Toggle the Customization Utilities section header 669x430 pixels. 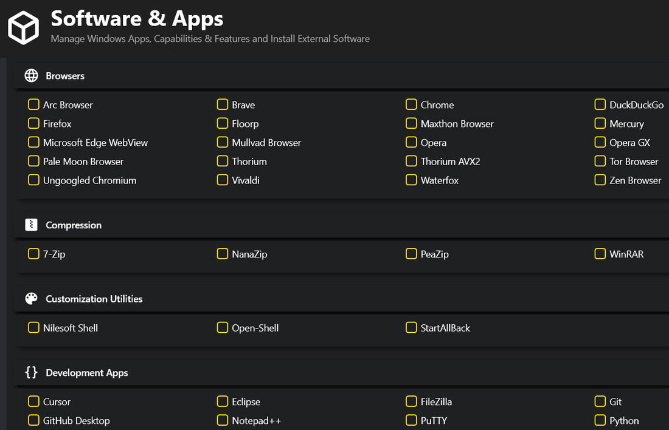[x=341, y=298]
